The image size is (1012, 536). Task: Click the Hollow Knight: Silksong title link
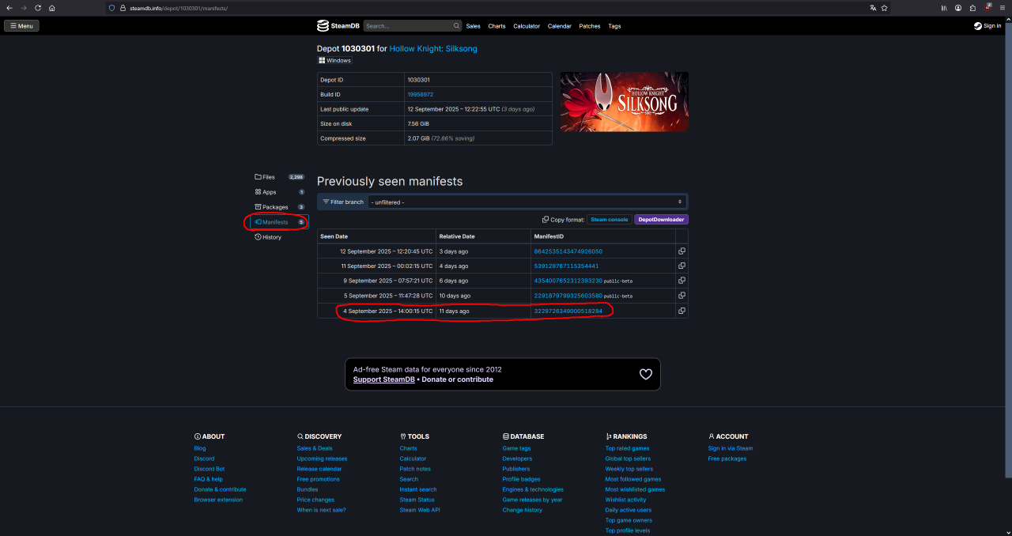point(433,48)
